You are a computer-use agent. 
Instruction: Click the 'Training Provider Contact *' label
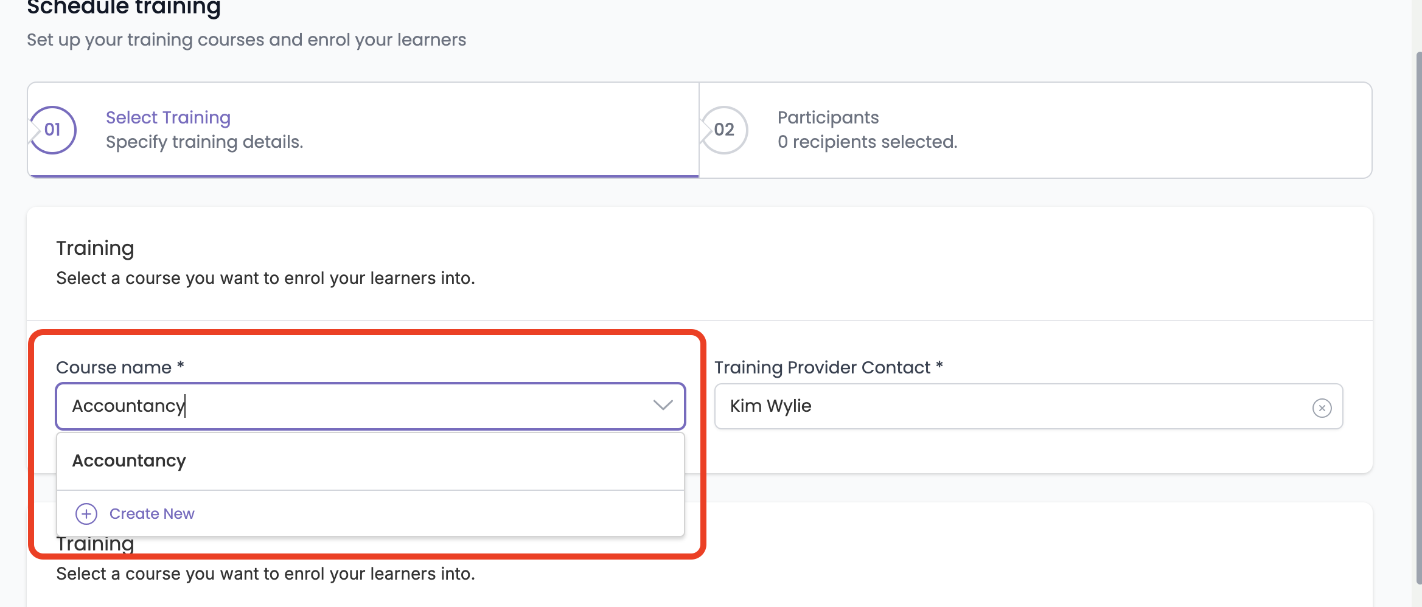[x=828, y=367]
